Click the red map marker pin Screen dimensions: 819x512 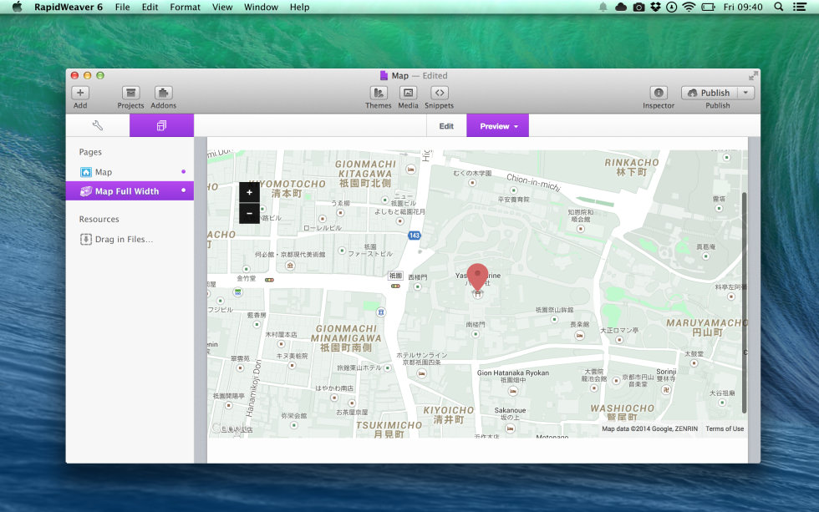click(477, 276)
